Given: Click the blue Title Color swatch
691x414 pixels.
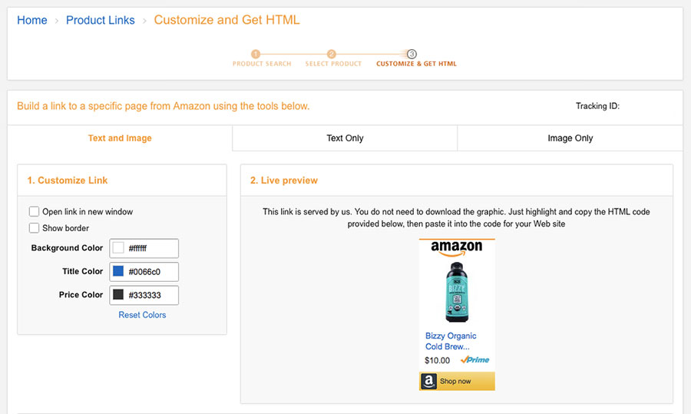Looking at the screenshot, I should click(118, 271).
